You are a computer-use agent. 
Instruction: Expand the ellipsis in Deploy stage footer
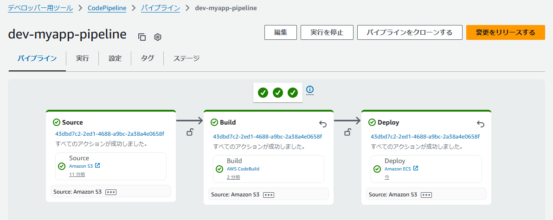tap(426, 195)
